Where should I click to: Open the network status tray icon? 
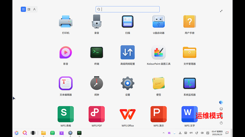180,133
